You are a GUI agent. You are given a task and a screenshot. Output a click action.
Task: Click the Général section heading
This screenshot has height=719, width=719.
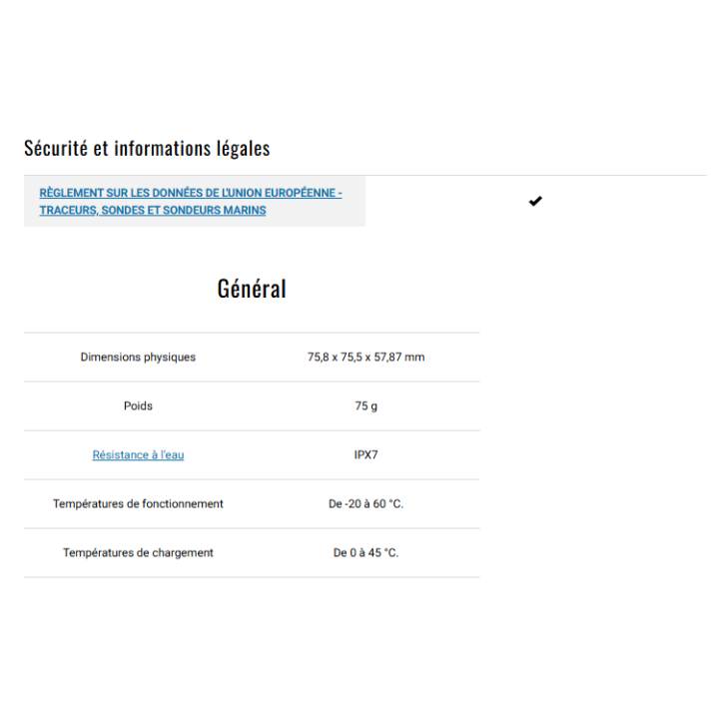pos(252,289)
